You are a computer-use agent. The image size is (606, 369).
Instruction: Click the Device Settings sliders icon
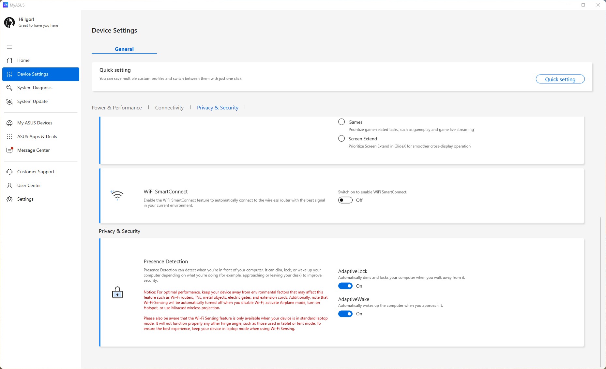(x=9, y=74)
